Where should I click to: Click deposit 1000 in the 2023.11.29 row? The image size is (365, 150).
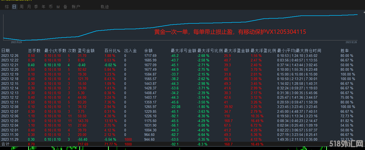point(128,139)
